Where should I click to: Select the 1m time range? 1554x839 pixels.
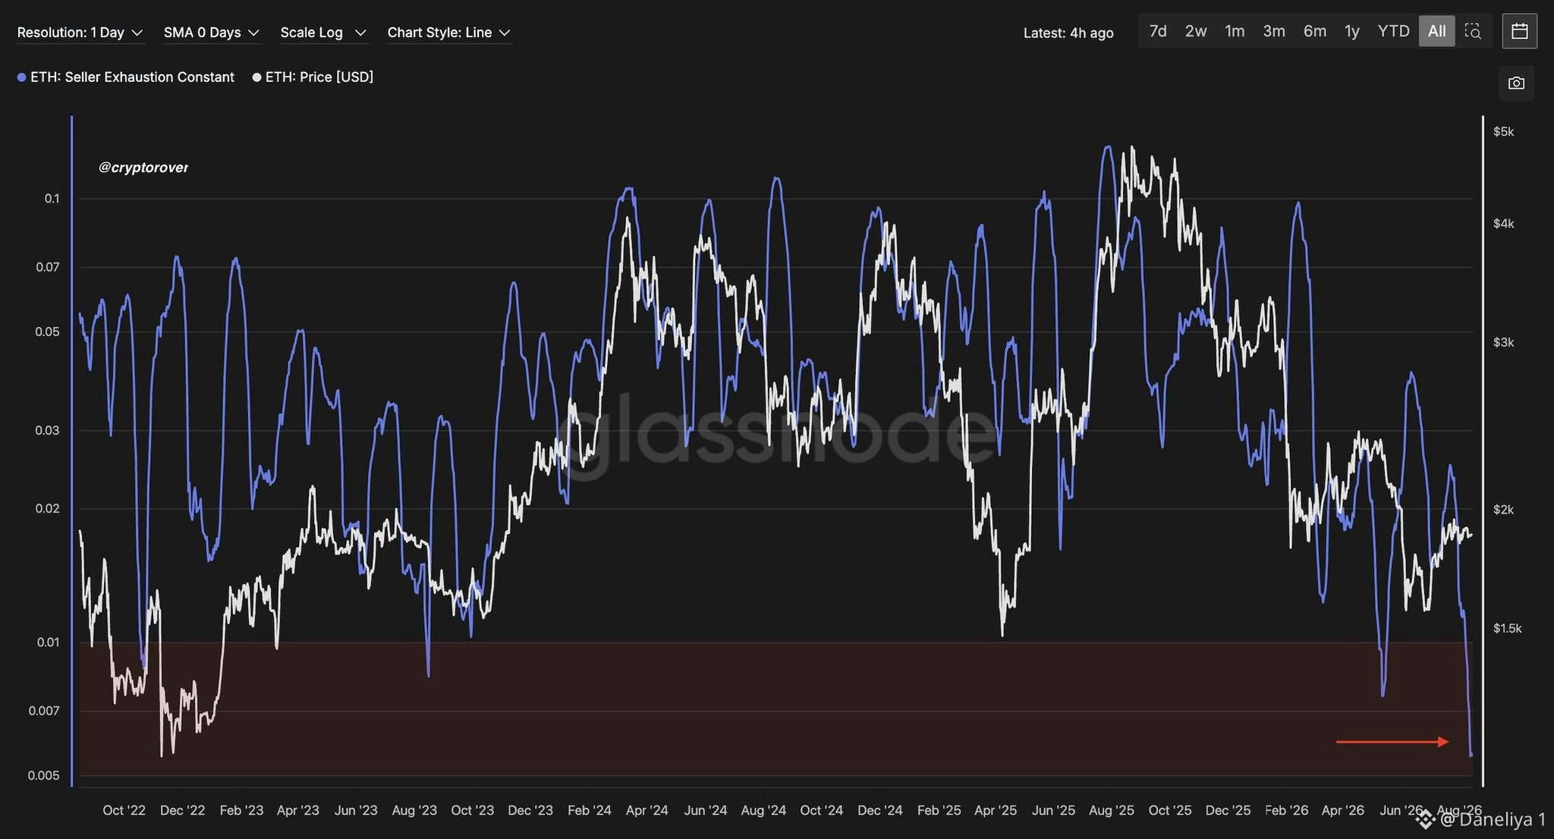(x=1235, y=31)
